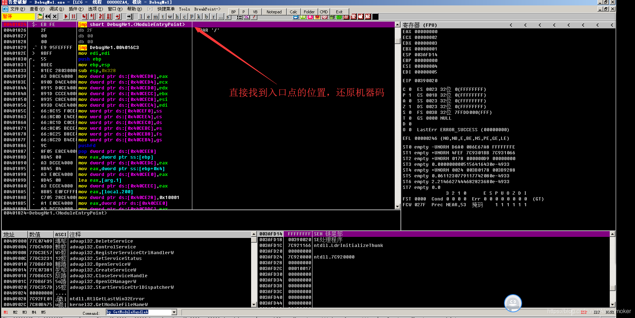The height and width of the screenshot is (318, 635).
Task: Open file icon in the toolbar
Action: coord(40,17)
